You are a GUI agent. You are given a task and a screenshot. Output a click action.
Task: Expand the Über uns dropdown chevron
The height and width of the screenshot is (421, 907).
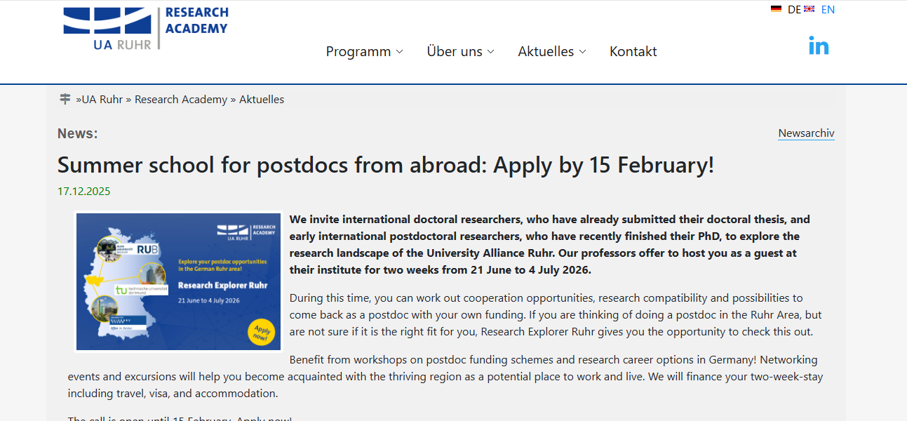[x=491, y=52]
